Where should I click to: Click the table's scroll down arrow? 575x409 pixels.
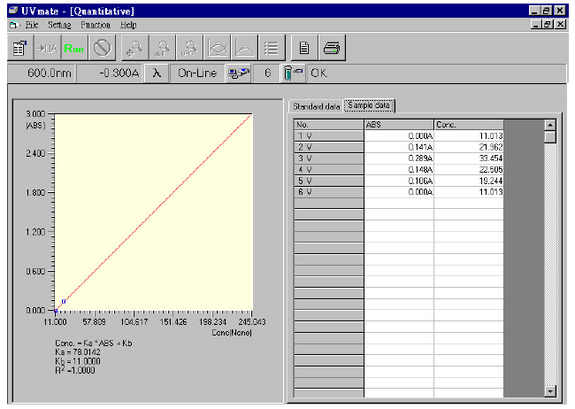tap(549, 390)
